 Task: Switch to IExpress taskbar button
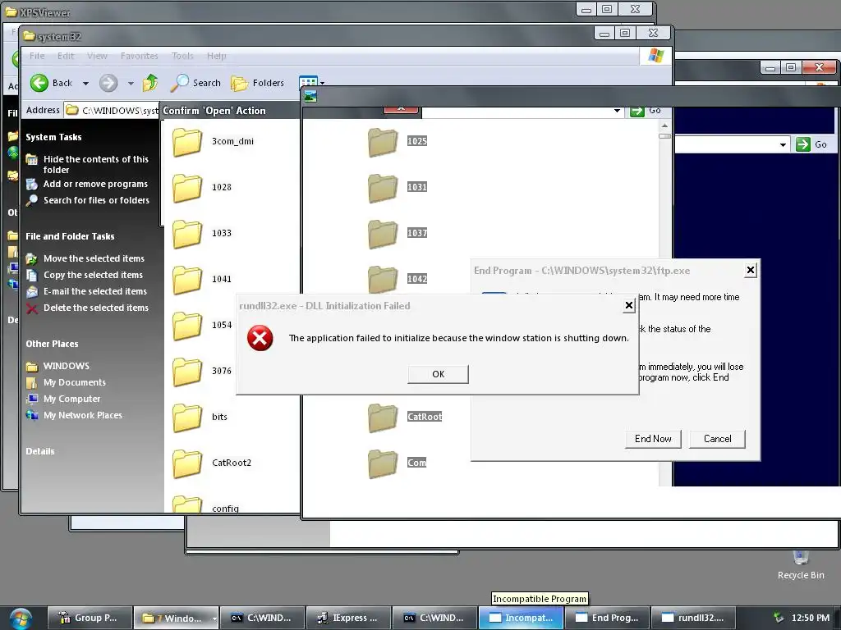tap(348, 618)
